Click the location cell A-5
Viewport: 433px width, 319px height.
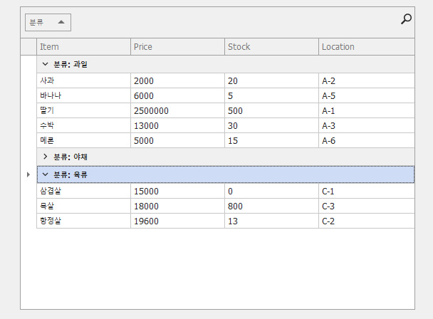click(x=367, y=95)
